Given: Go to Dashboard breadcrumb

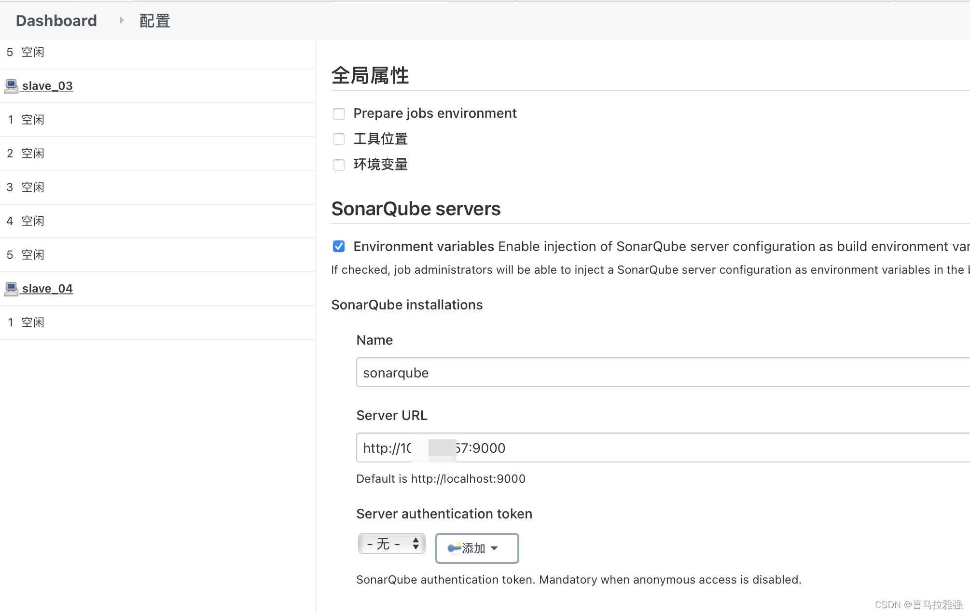Looking at the screenshot, I should (x=56, y=21).
